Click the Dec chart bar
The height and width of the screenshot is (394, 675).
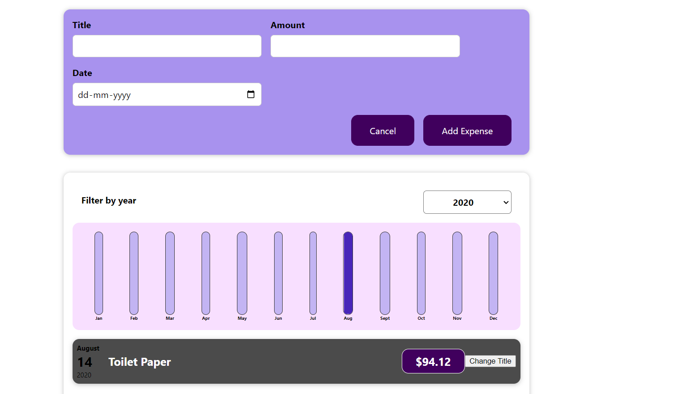point(493,273)
